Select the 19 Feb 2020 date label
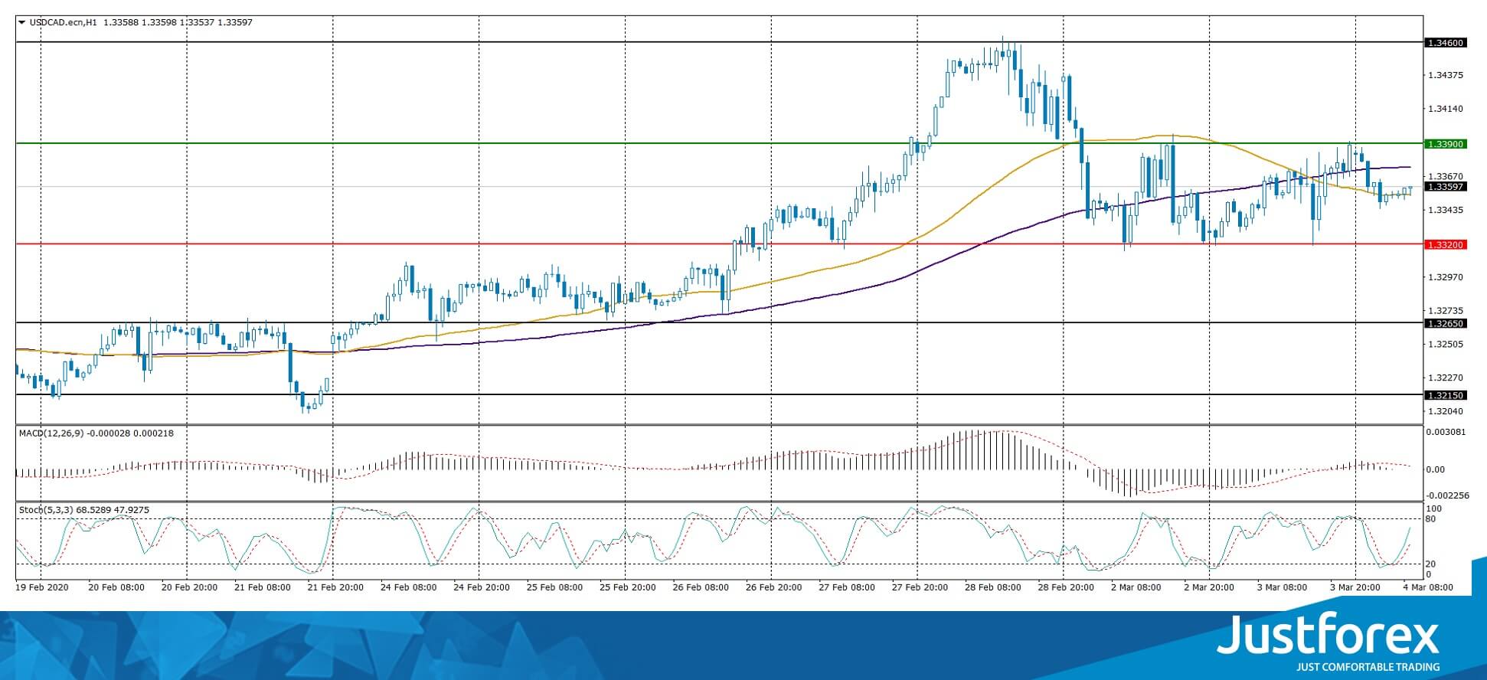Viewport: 1487px width, 680px height. pos(42,587)
